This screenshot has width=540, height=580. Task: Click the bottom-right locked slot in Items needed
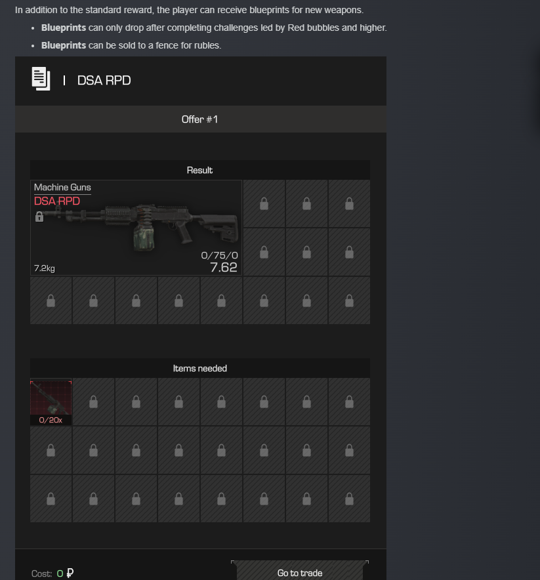349,499
